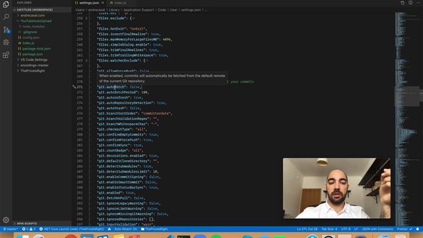The height and width of the screenshot is (238, 423).
Task: Click the "git.autoStash" setting line
Action: point(119,108)
